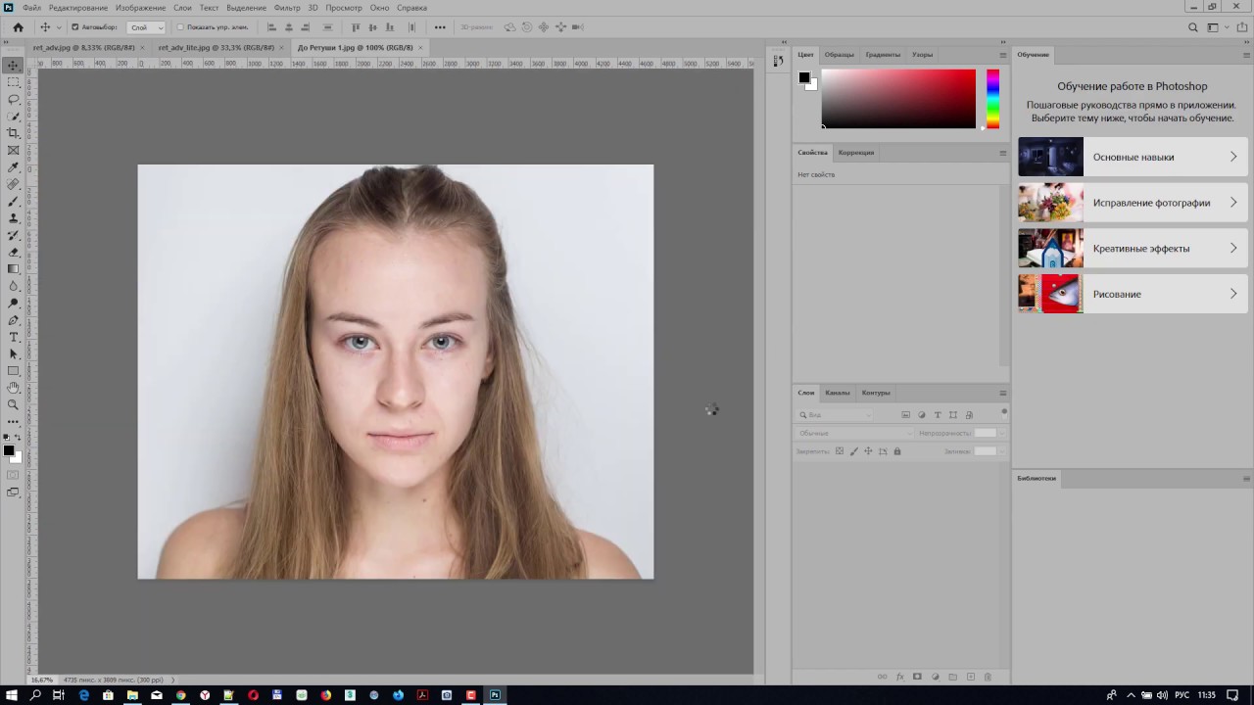Select the Rectangular Marquee tool
This screenshot has height=705, width=1254.
point(13,82)
